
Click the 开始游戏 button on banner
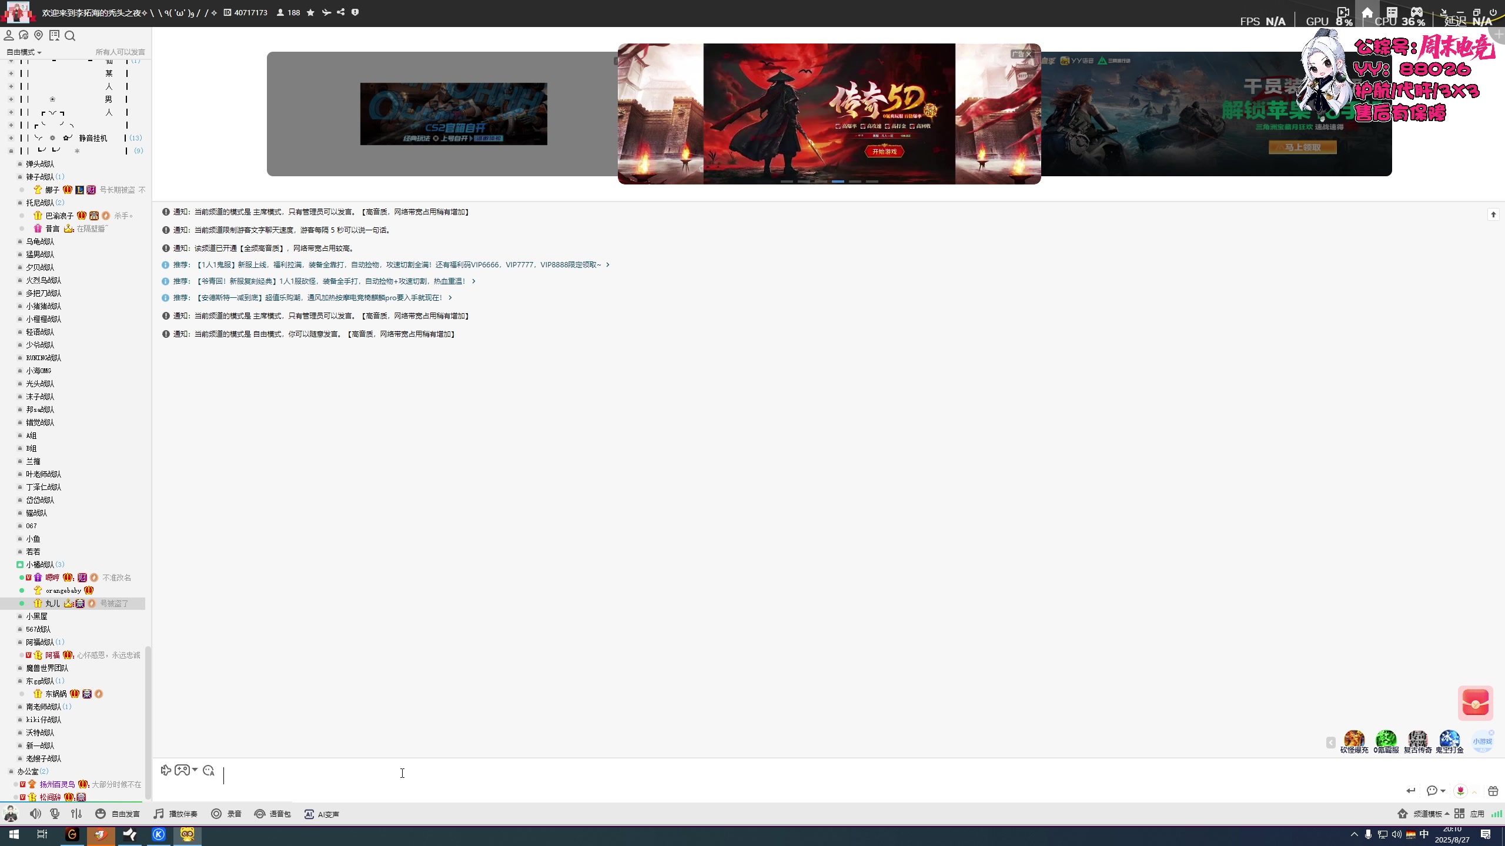pyautogui.click(x=884, y=152)
